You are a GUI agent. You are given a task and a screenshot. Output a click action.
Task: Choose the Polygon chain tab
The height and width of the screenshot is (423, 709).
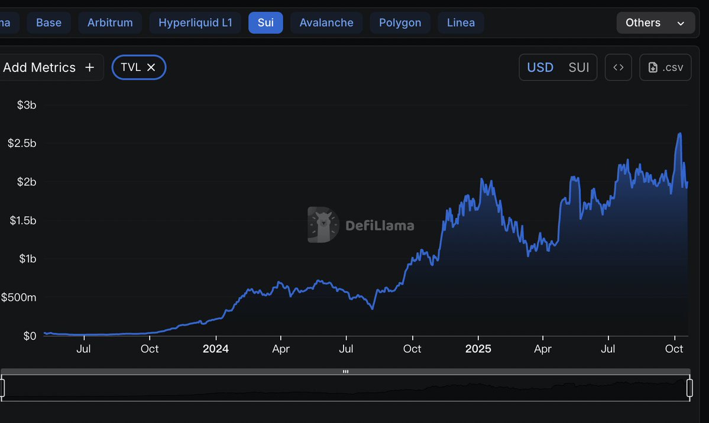(400, 23)
